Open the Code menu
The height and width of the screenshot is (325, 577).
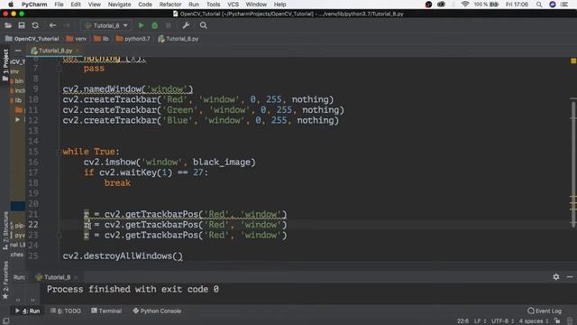tap(145, 5)
